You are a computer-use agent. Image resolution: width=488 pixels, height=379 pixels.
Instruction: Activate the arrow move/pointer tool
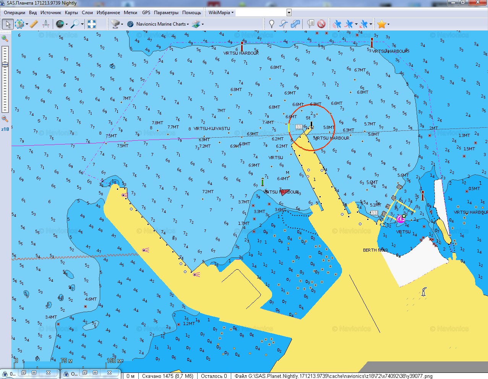7,24
